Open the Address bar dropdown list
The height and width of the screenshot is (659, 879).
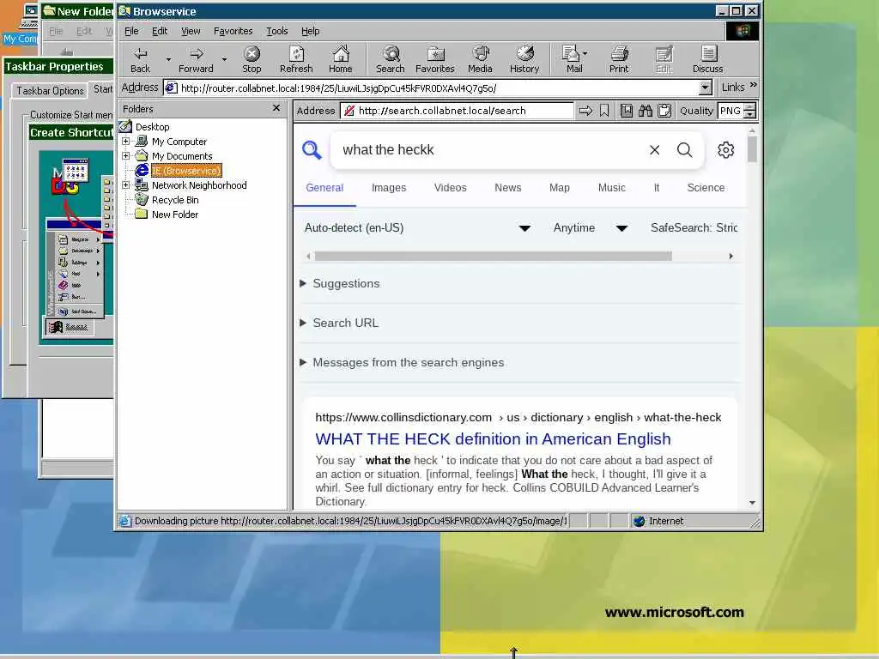tap(706, 88)
